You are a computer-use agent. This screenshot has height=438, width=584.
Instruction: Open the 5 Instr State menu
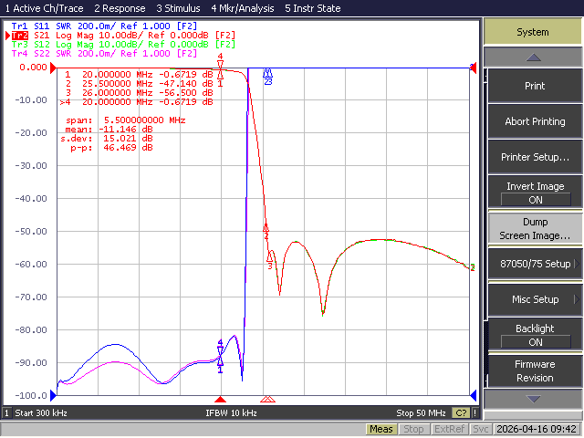(x=312, y=8)
